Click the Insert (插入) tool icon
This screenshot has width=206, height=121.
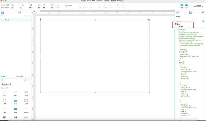(21, 5)
